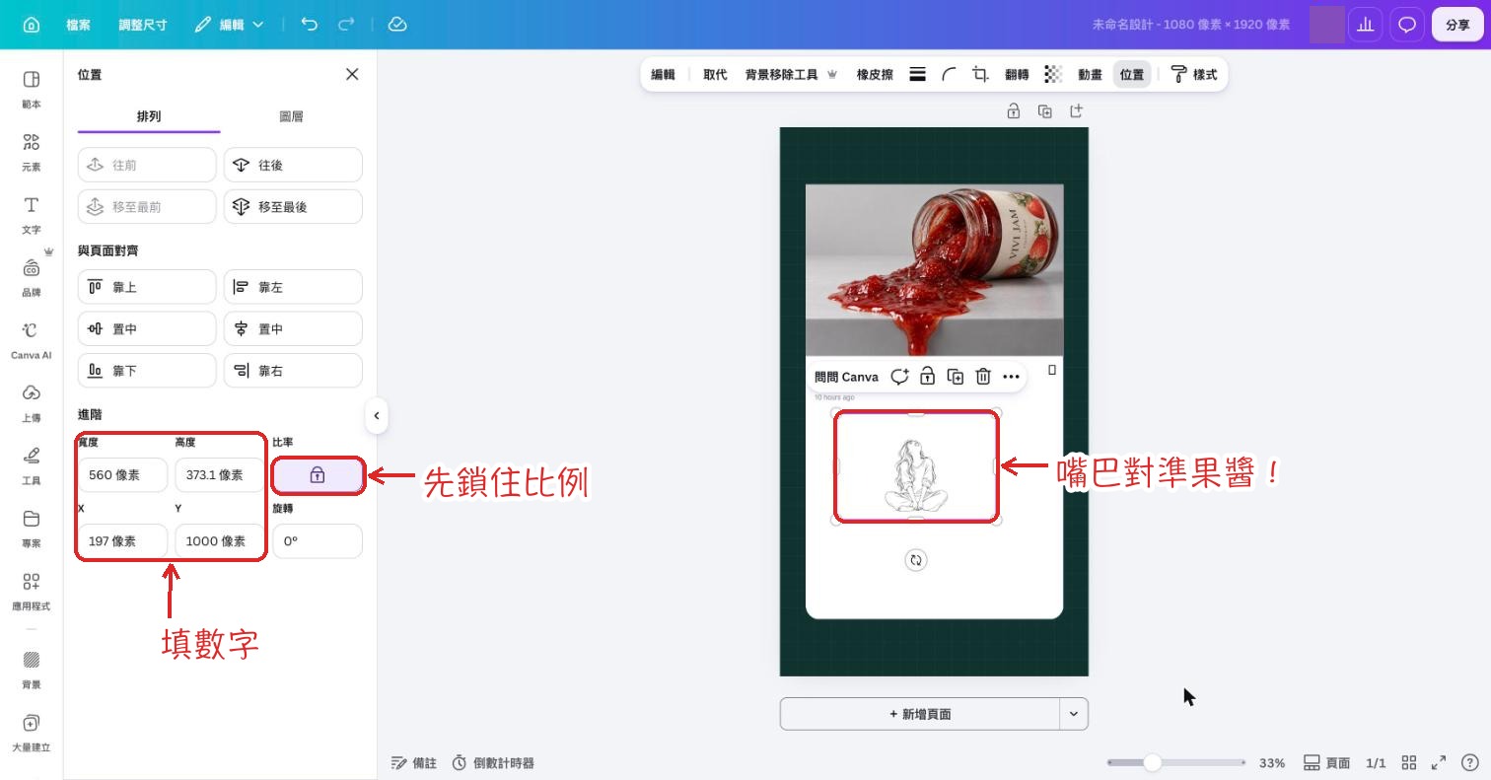Screen dimensions: 1491x780
Task: Click the + 新增頁面 button
Action: [x=920, y=714]
